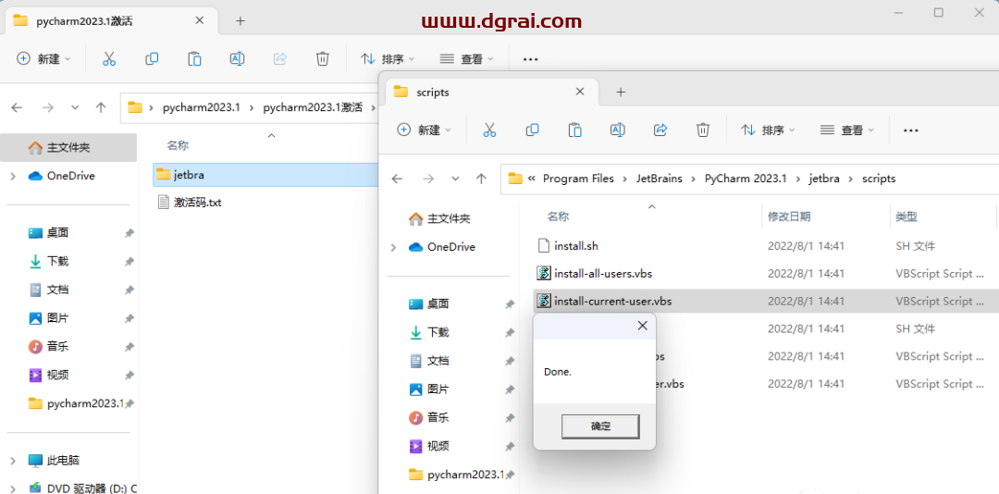This screenshot has height=494, width=999.
Task: Add new tab in scripts window
Action: point(621,93)
